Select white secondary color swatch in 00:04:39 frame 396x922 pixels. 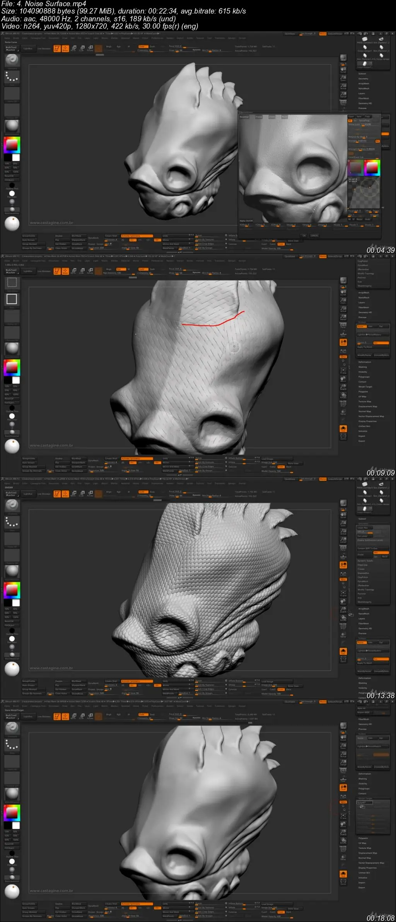click(x=16, y=158)
